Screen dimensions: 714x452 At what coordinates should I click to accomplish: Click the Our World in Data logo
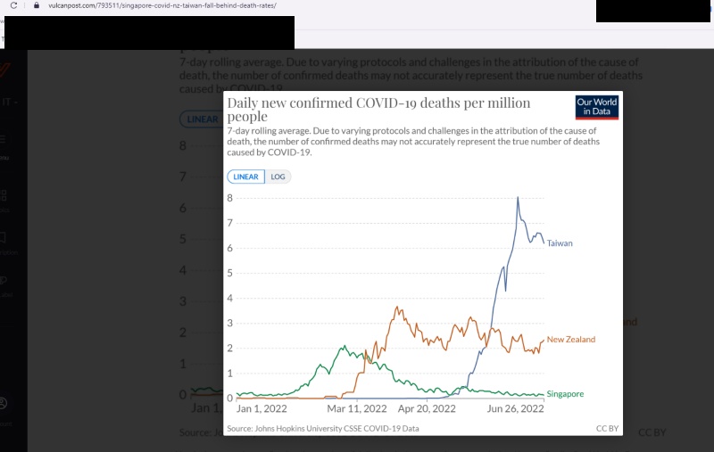coord(597,108)
